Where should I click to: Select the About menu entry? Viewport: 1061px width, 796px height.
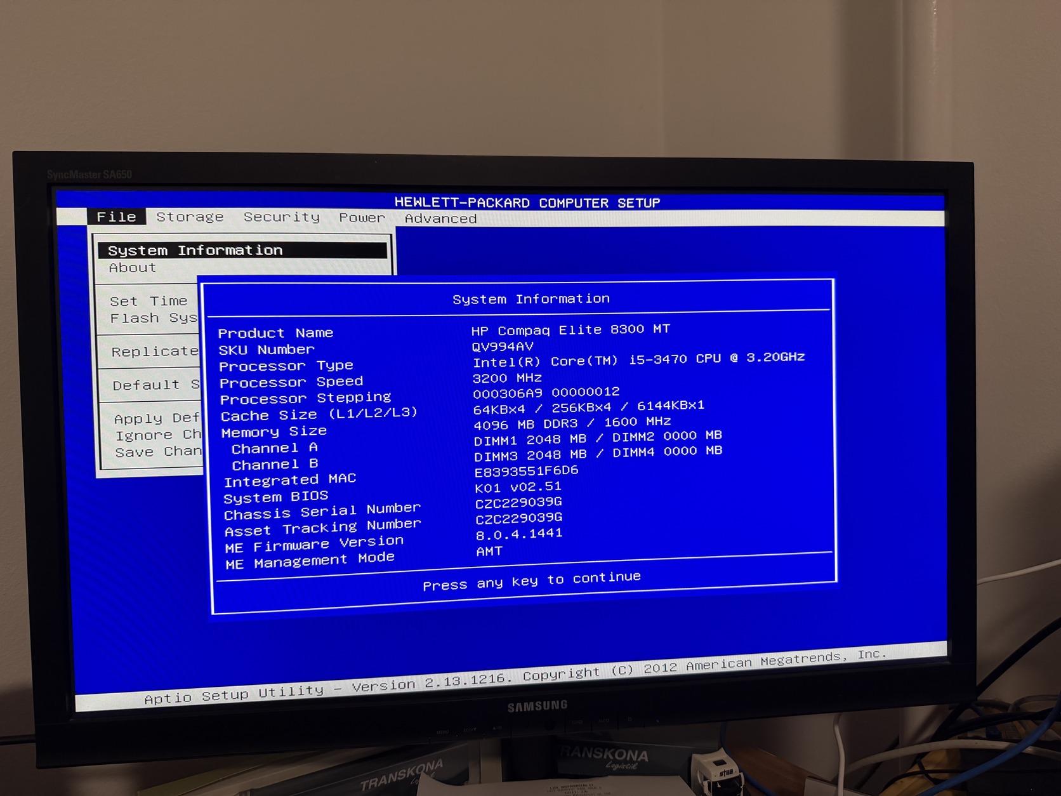coord(132,268)
